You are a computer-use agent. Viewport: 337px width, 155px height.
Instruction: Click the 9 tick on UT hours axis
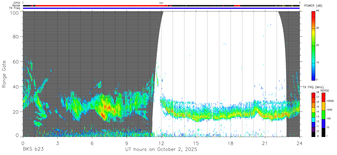(127, 143)
